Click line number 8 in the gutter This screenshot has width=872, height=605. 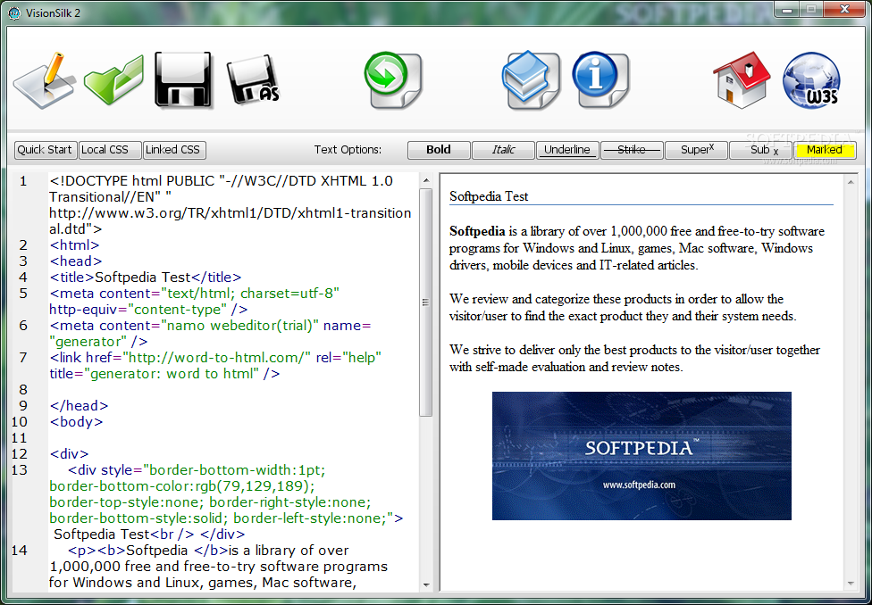point(23,389)
